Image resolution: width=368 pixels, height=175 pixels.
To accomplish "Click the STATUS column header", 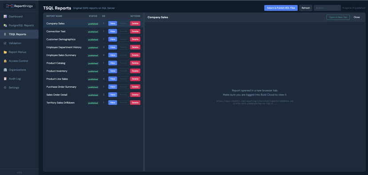I will pyautogui.click(x=93, y=16).
